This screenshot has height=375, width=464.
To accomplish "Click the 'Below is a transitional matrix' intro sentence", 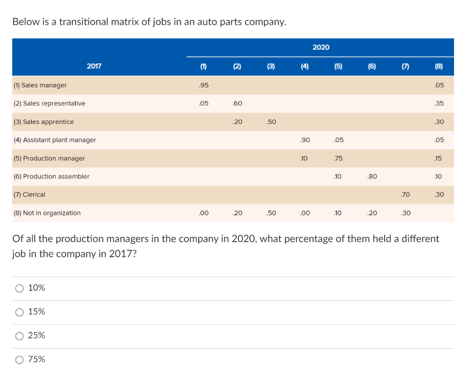I will pyautogui.click(x=150, y=22).
